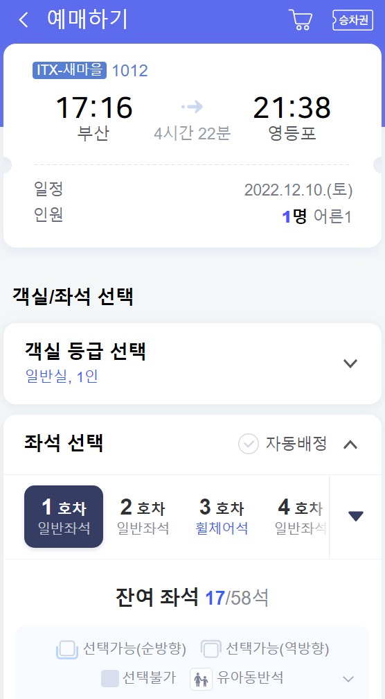Image resolution: width=385 pixels, height=699 pixels.
Task: Collapse the 좌석 선택 section
Action: (350, 445)
